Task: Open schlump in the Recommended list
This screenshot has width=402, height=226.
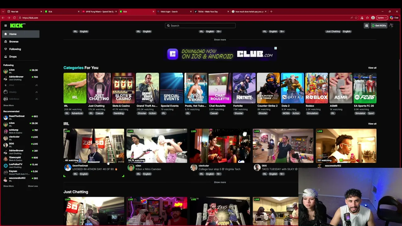Action: [x=20, y=131]
